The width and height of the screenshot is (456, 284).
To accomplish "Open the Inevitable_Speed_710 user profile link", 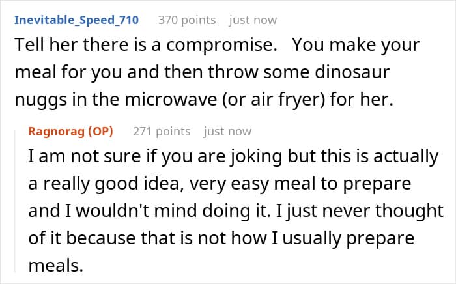I will coord(76,20).
